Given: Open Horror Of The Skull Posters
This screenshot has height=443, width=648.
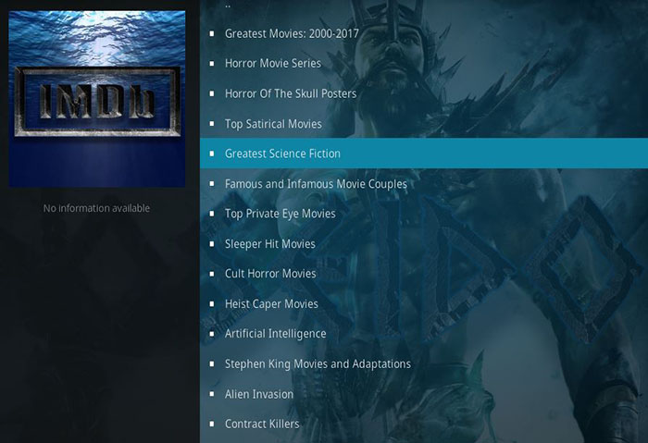Looking at the screenshot, I should click(424, 93).
